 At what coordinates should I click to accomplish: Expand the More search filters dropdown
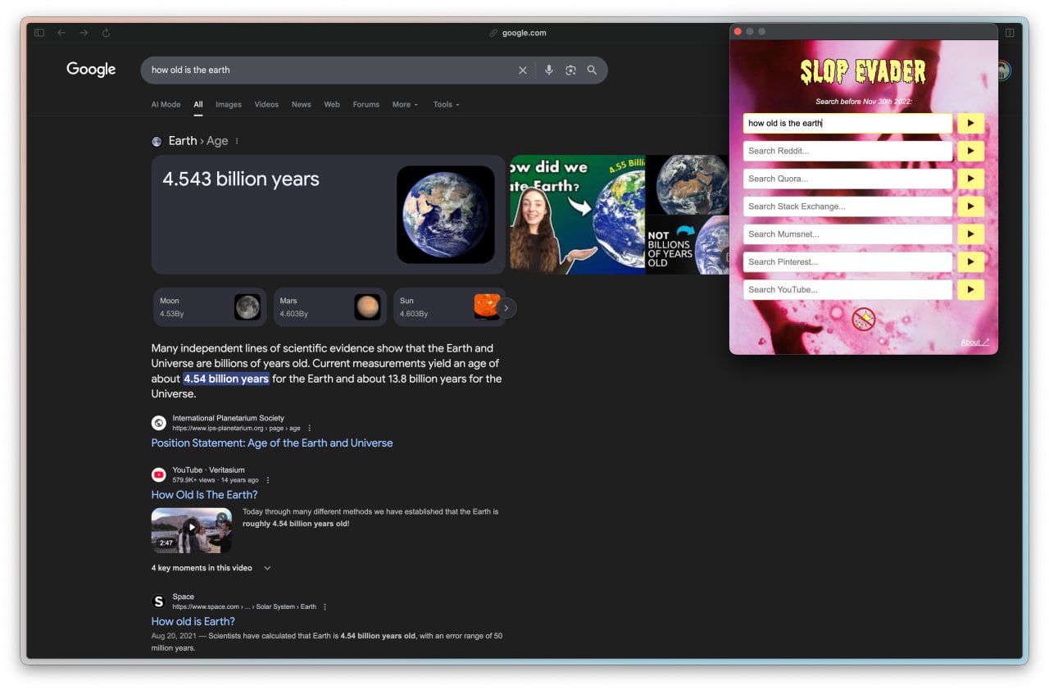click(405, 105)
